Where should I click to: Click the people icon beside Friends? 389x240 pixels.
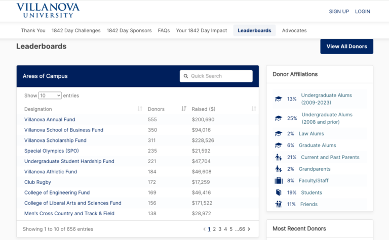279,204
